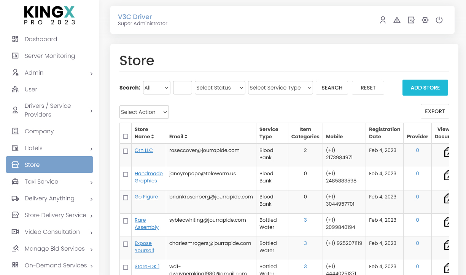This screenshot has height=275, width=466.
Task: Click the User group icon in sidebar
Action: [x=15, y=89]
